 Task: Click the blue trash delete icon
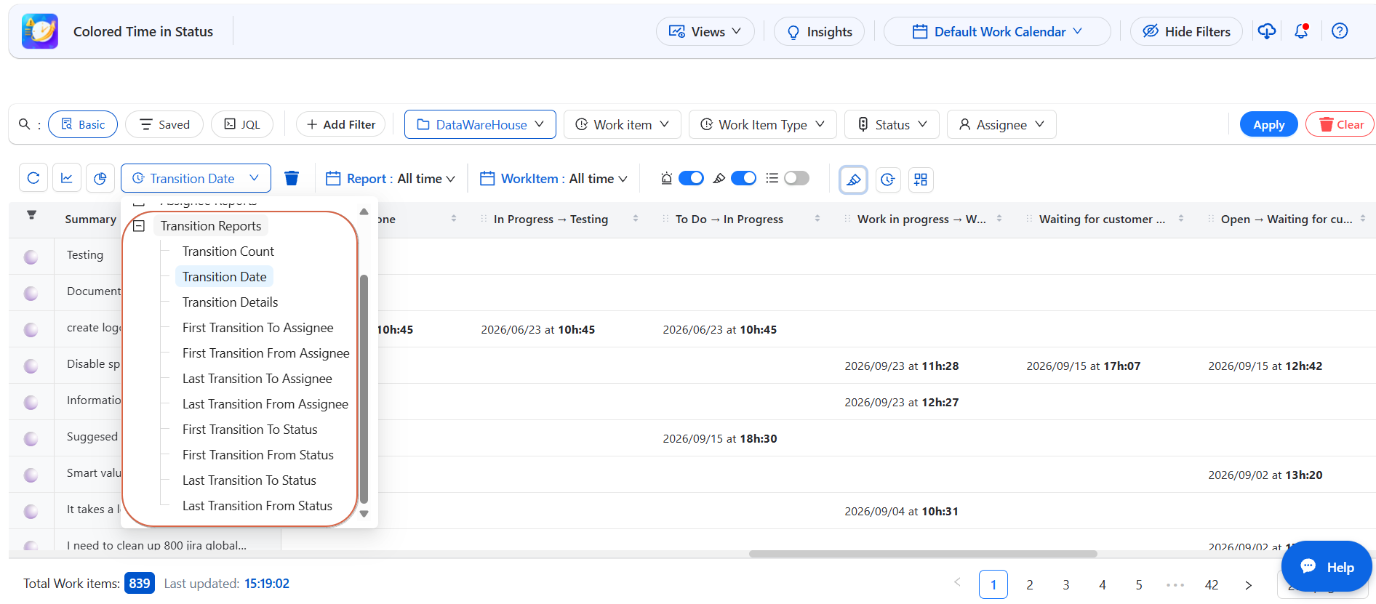pos(292,178)
